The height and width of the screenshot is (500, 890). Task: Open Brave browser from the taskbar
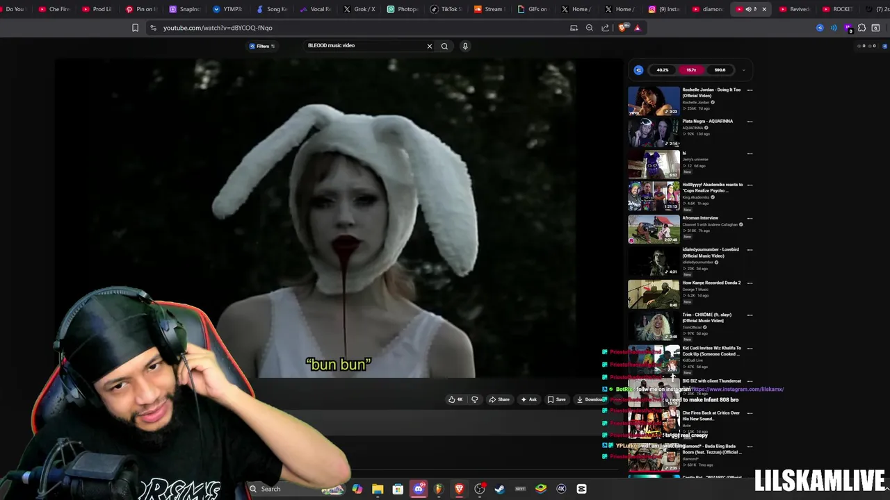click(459, 489)
